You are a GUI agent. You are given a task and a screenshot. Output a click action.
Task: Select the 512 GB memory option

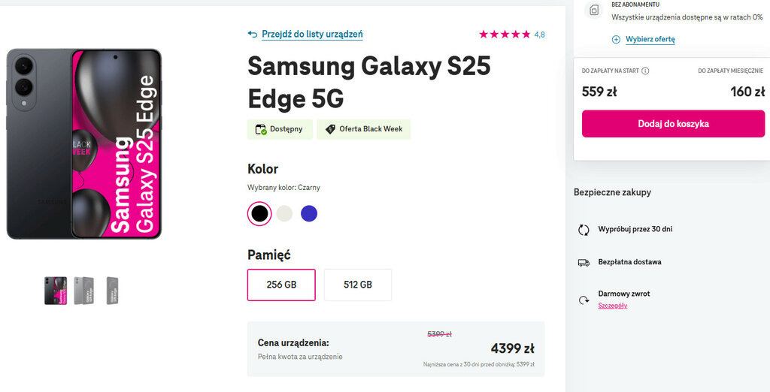tap(357, 285)
